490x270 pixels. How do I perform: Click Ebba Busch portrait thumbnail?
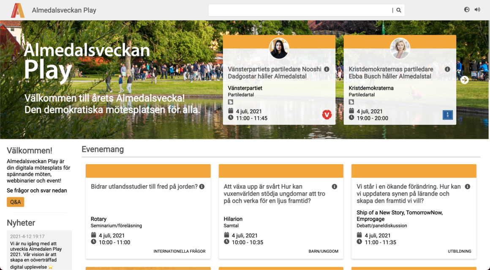tap(400, 48)
